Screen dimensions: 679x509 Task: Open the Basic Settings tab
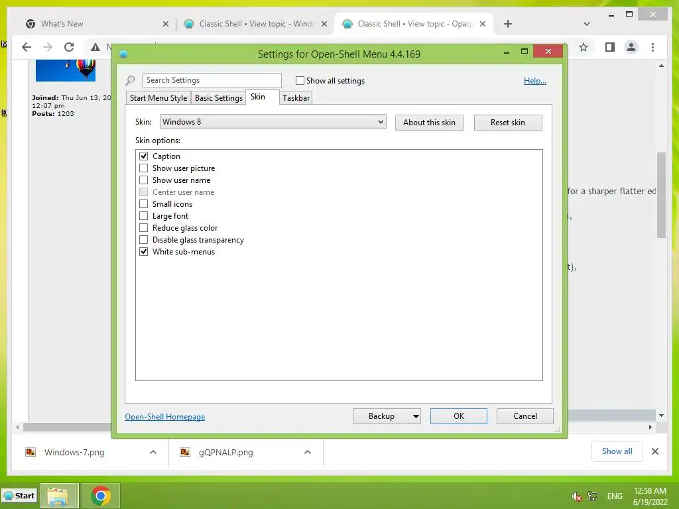pyautogui.click(x=219, y=98)
